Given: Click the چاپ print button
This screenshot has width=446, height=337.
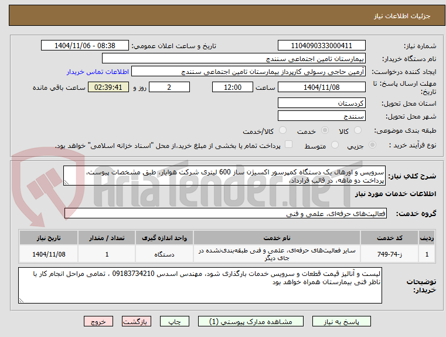Looking at the screenshot, I should (175, 321).
